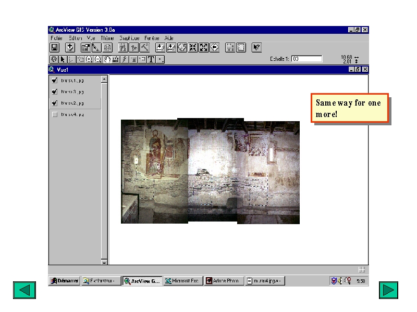
Task: Click the Save Project diskette icon
Action: coord(55,47)
